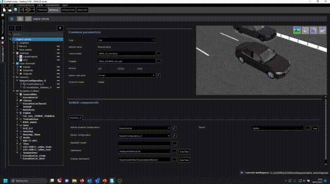The height and width of the screenshot is (184, 330).
Task: Click the second gray square button before Digital vehicle title
Action: click(x=28, y=19)
